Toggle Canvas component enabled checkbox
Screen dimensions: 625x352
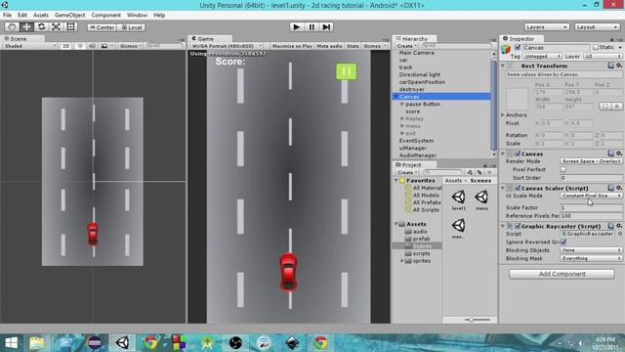(518, 154)
